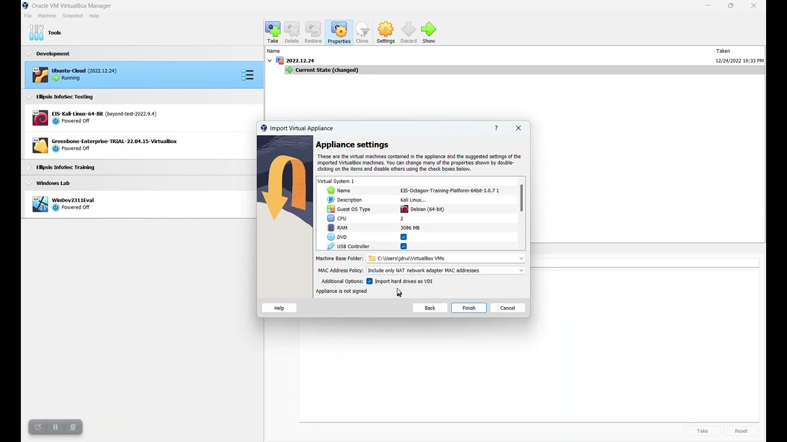Click the Restore snapshot toolbar icon
Screen dimensions: 787x442
click(313, 29)
